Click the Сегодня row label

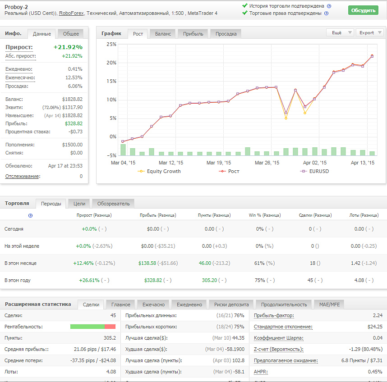click(14, 229)
